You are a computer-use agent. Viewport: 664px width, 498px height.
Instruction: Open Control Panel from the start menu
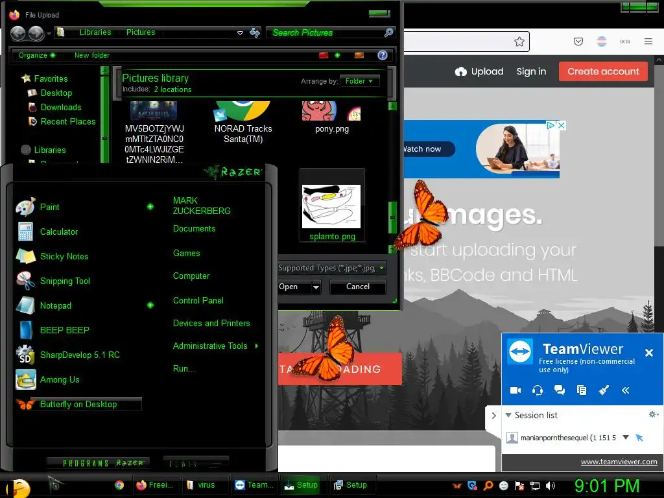[x=198, y=301]
